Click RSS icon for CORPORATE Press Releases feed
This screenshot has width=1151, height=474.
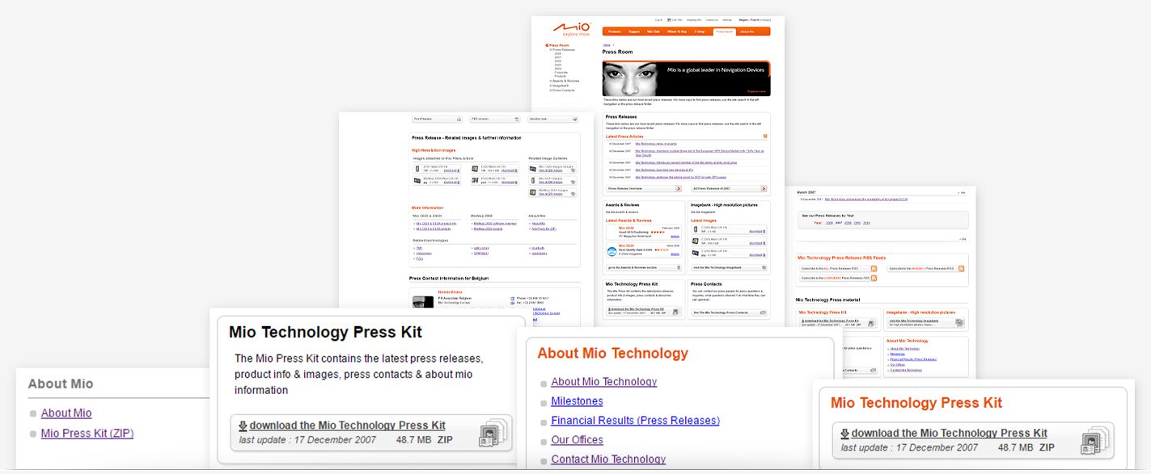(x=874, y=278)
